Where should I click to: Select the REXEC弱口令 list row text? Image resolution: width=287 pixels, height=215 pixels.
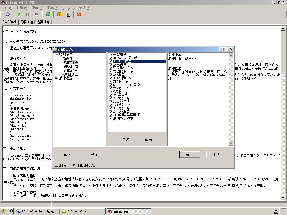coord(122,78)
